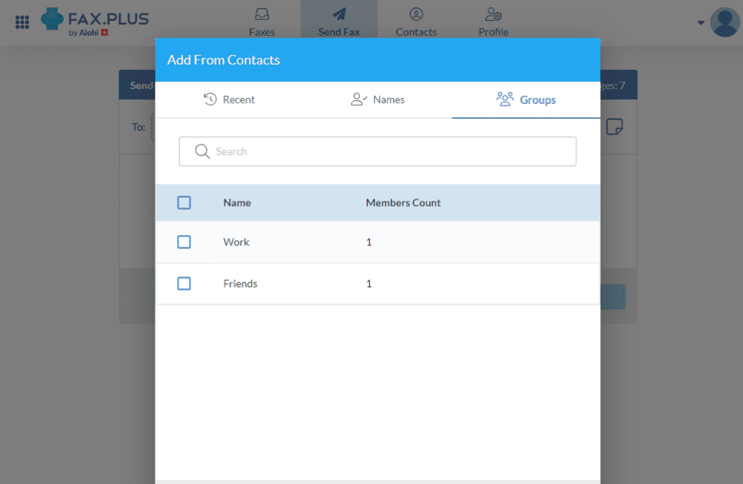Click the profile avatar picture
Screen dimensions: 743x484
724,22
